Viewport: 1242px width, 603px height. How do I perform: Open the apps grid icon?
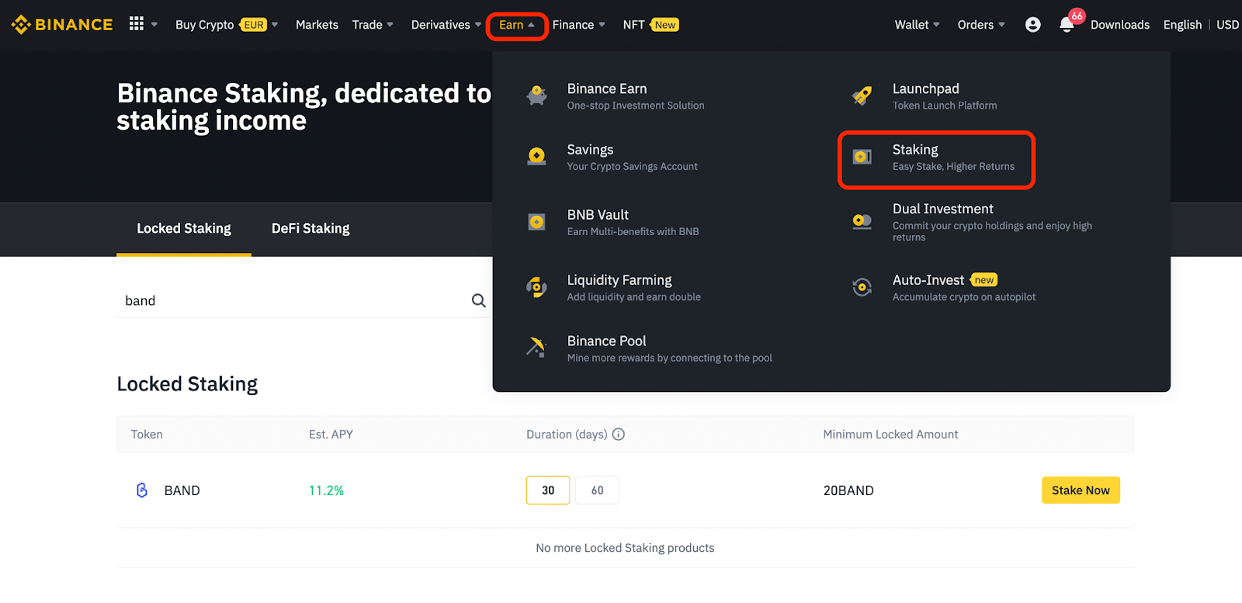(x=137, y=24)
